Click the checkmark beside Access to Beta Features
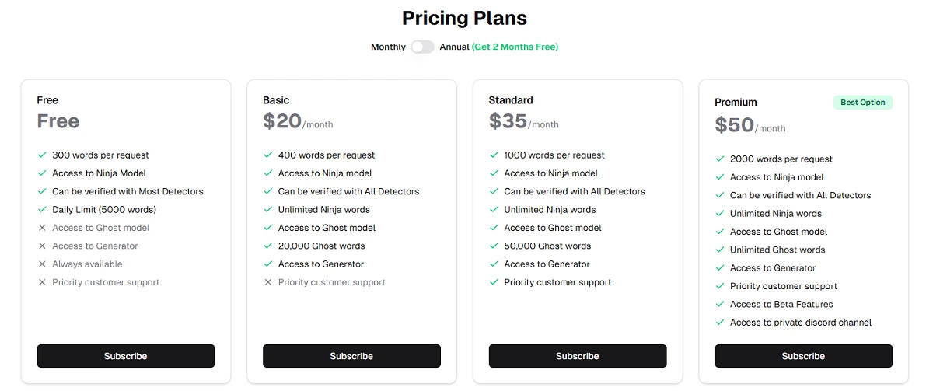Viewport: 933px width, 391px height. pos(720,304)
